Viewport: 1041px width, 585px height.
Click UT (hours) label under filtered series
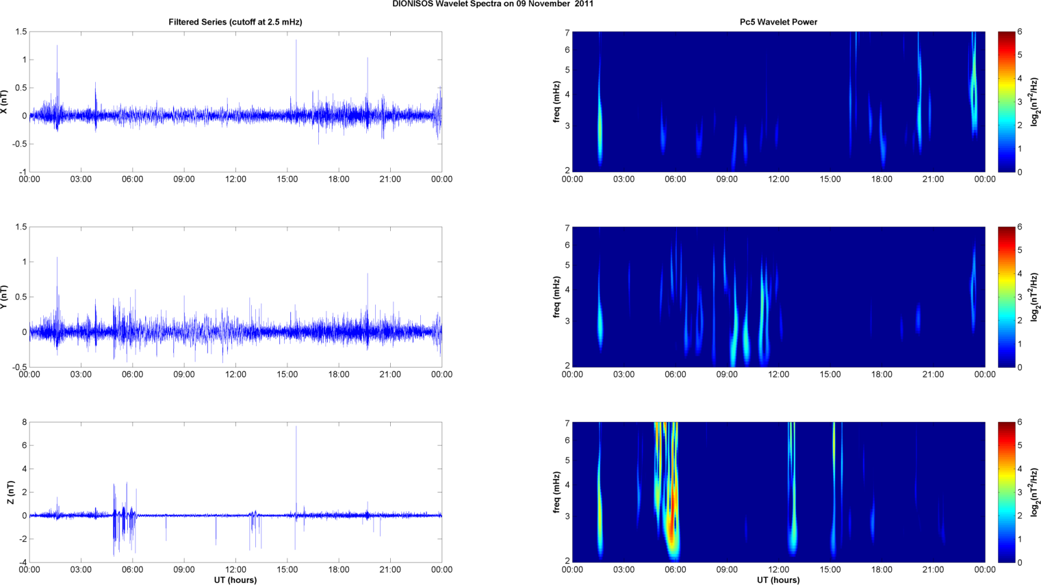click(x=235, y=580)
